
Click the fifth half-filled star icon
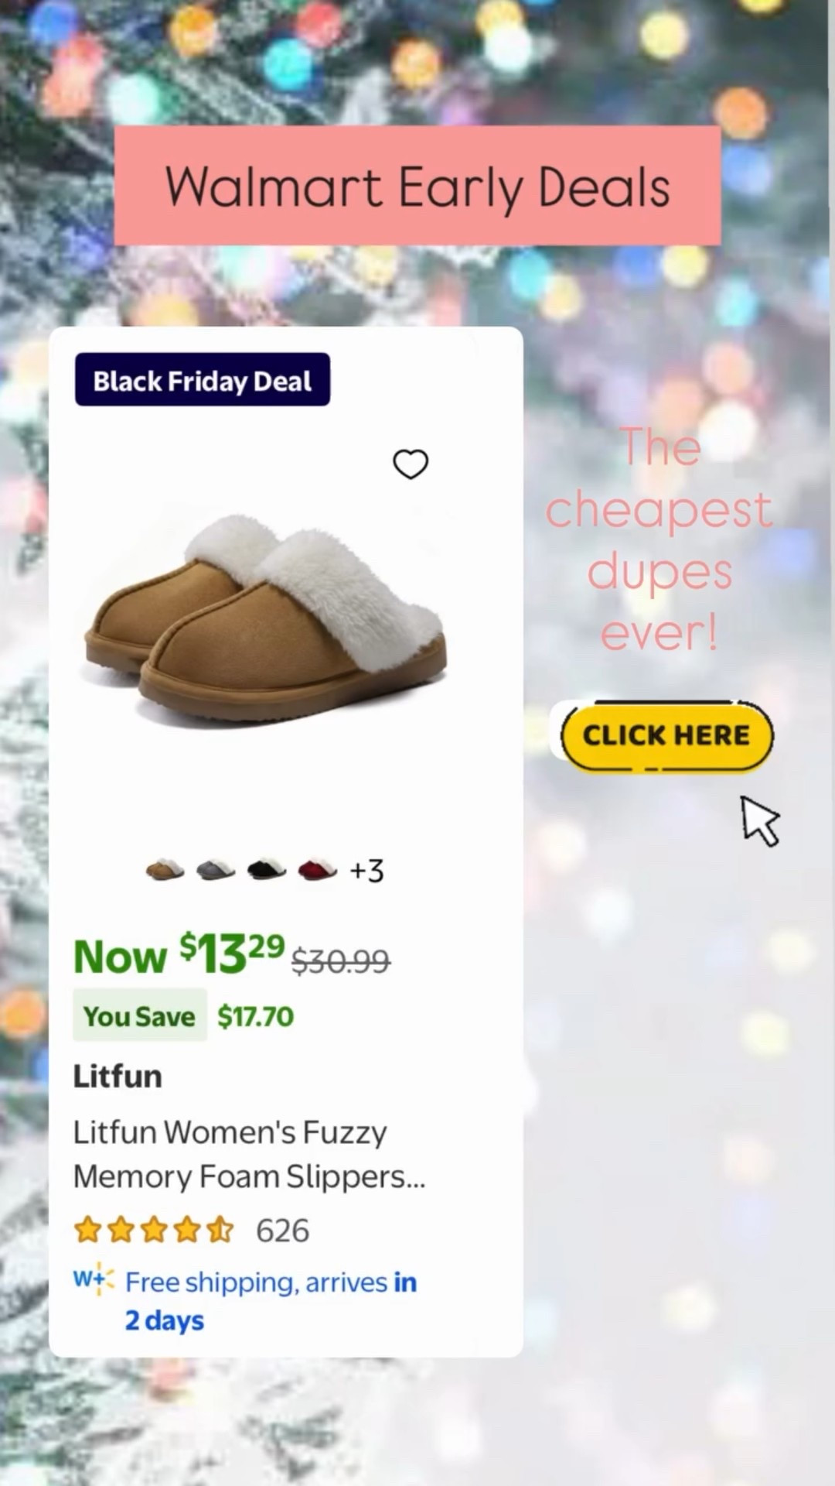221,1229
